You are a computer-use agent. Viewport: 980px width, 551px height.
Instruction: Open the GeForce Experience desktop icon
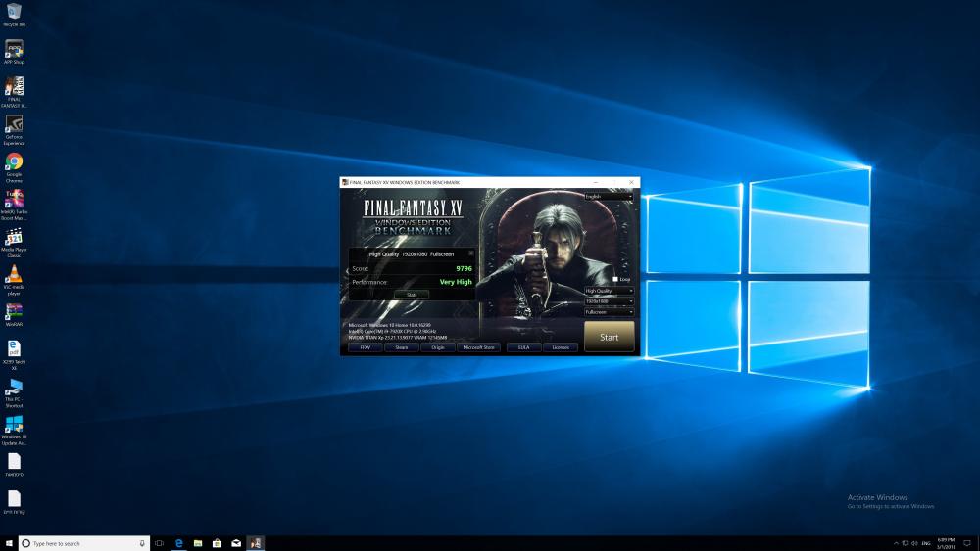click(14, 129)
